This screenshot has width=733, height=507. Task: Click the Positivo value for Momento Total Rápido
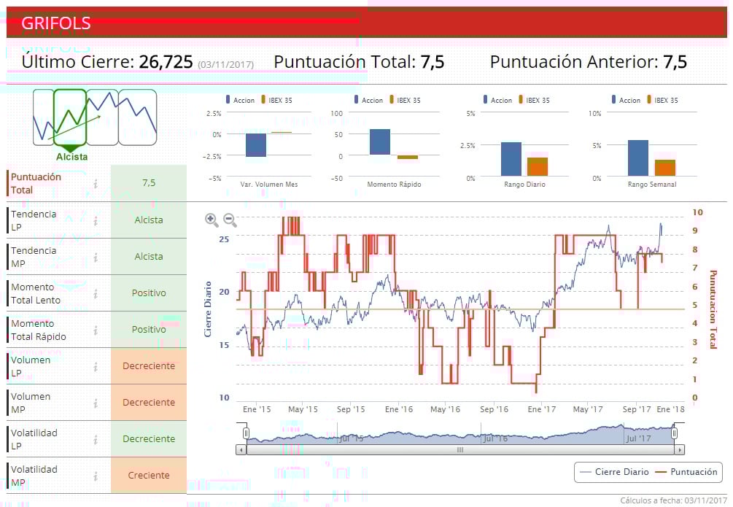pyautogui.click(x=149, y=329)
